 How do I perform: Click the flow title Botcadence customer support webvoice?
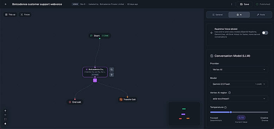point(37,4)
